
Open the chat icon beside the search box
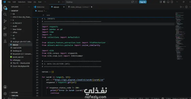pos(133,2)
